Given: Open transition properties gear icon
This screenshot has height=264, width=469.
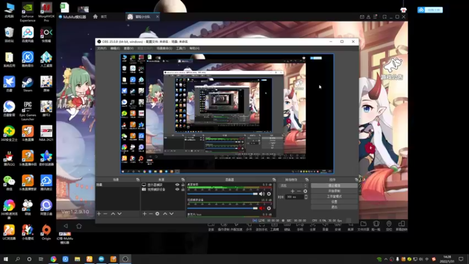Looking at the screenshot, I should click(305, 191).
